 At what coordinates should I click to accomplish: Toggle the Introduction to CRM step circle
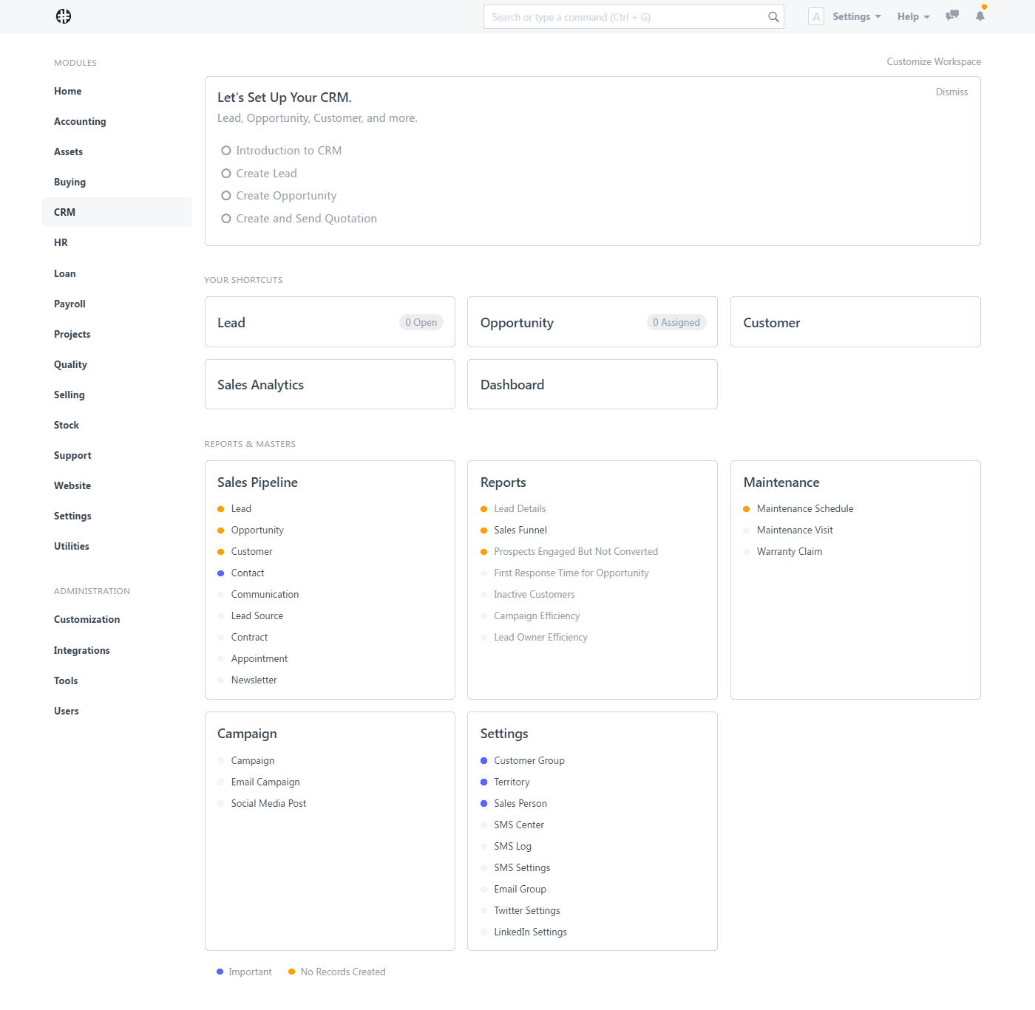tap(226, 151)
